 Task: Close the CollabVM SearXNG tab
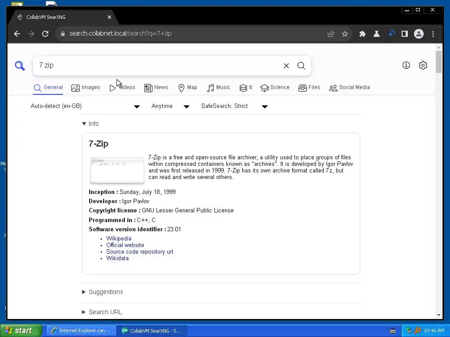tap(109, 17)
